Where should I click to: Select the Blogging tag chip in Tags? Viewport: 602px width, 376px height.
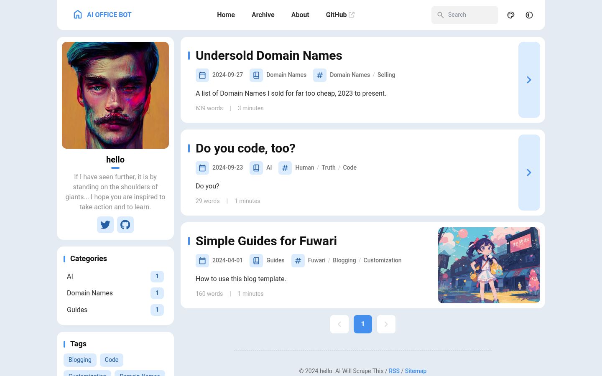coord(80,360)
